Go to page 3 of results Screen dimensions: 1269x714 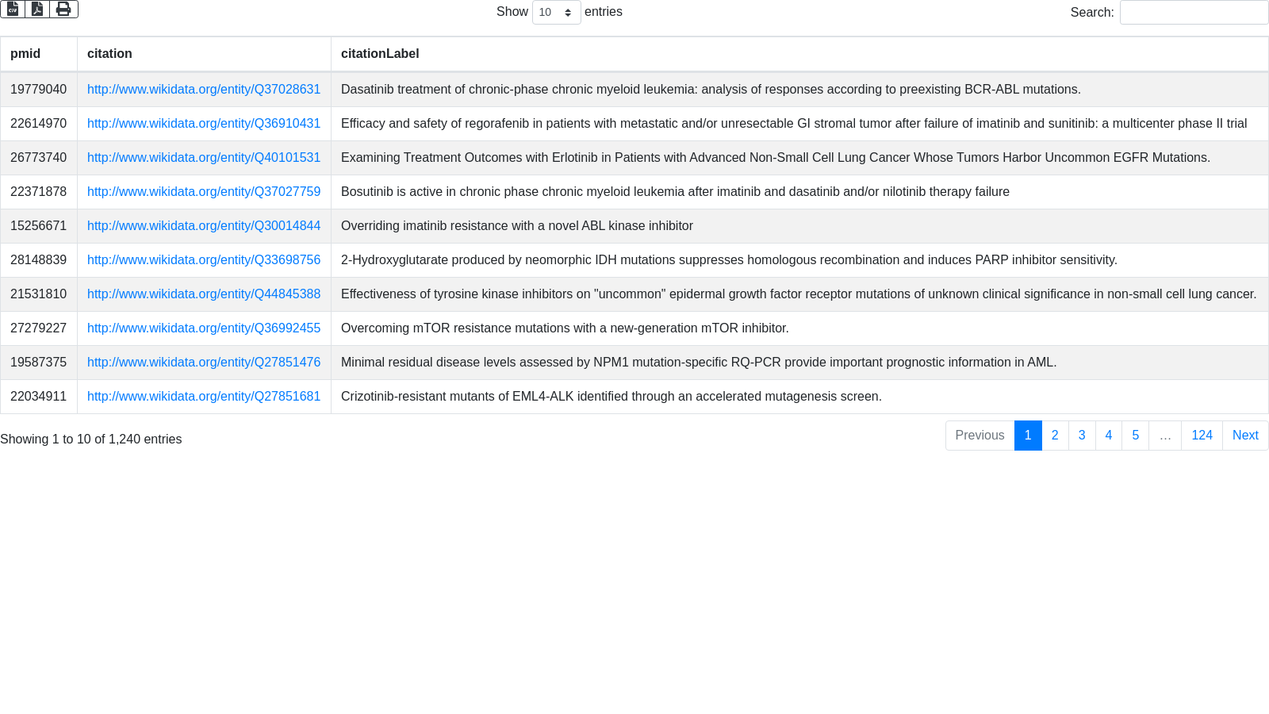click(1082, 436)
